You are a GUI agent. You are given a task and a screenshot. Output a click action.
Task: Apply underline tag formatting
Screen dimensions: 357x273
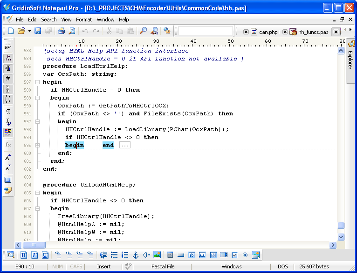(x=45, y=255)
